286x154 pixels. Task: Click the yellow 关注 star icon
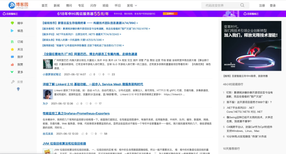(12, 49)
